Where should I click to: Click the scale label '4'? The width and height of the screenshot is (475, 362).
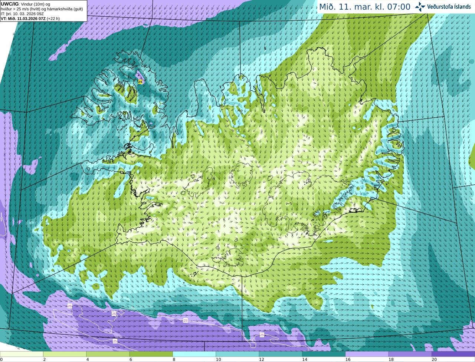click(88, 359)
